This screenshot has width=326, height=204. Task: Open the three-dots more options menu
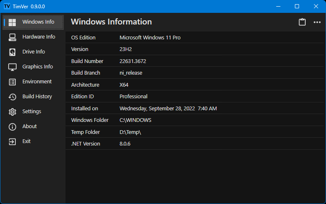(x=317, y=22)
